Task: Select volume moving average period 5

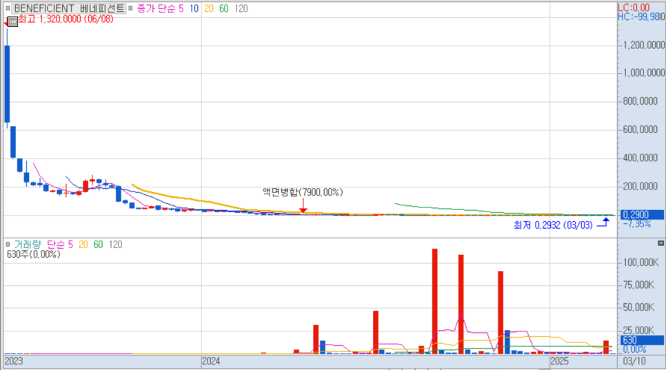Action: 70,245
